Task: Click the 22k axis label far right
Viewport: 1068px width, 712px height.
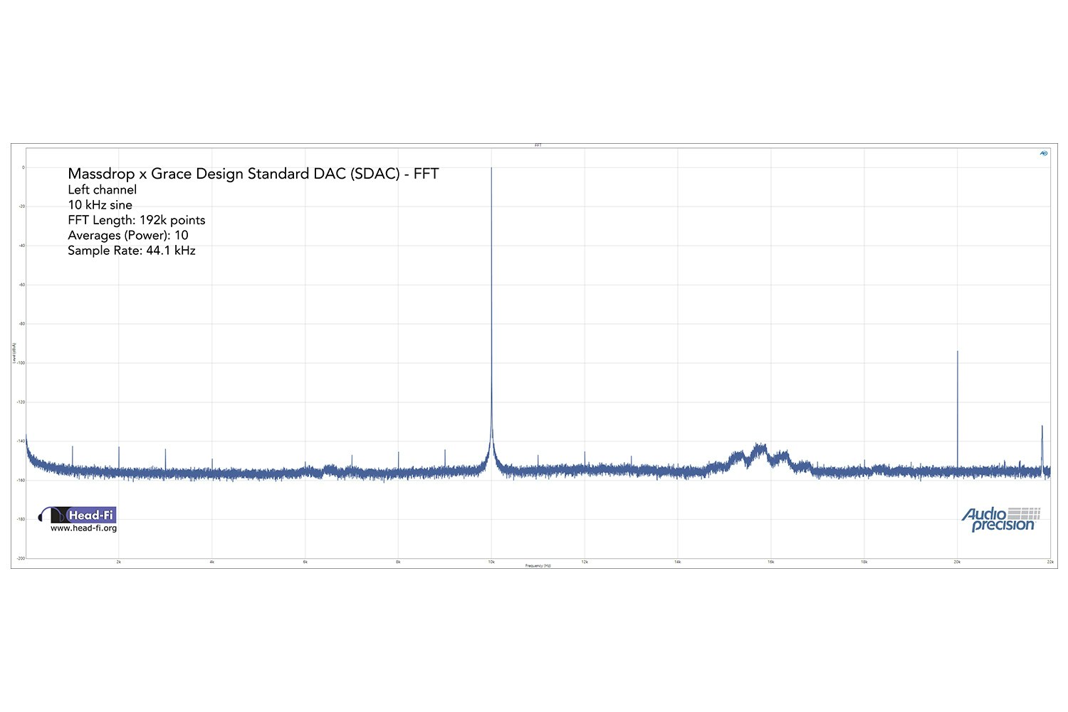Action: point(1049,561)
